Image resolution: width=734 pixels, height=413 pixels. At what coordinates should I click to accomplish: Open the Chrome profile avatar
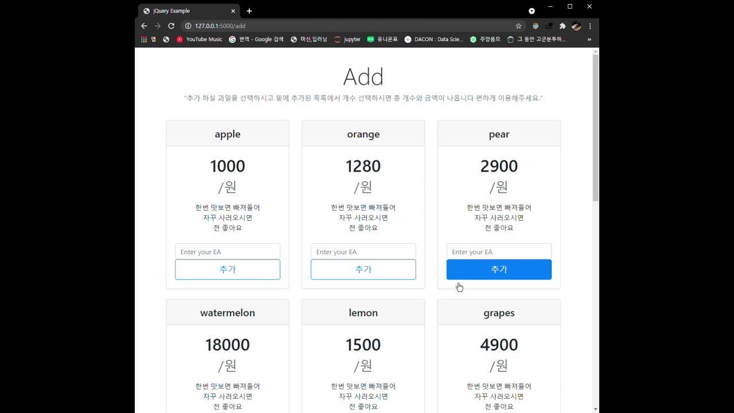[x=576, y=26]
